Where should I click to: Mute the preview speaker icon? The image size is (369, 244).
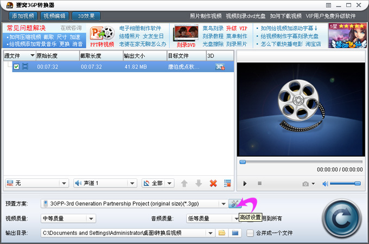(325, 184)
